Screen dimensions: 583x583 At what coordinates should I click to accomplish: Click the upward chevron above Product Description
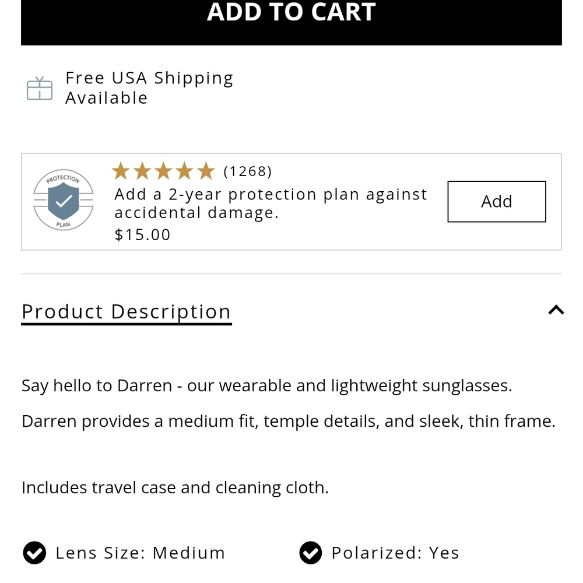pos(556,310)
